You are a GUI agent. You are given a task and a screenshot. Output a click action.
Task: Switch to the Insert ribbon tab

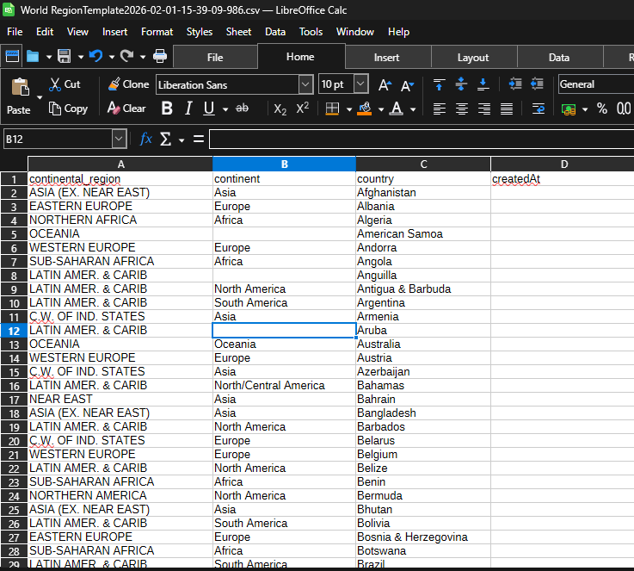386,58
